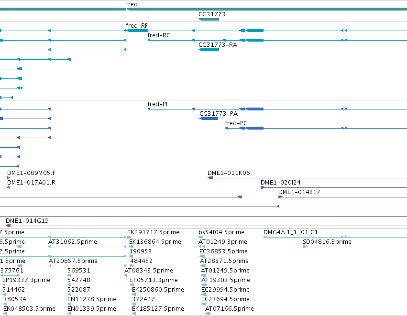
Task: Click the fred-PF protein label
Action: 158,104
